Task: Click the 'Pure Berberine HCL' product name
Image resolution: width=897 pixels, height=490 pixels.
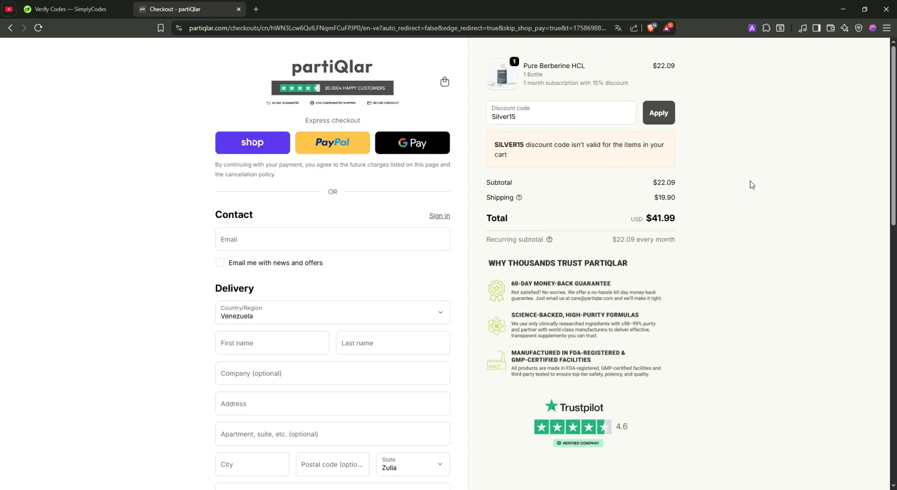Action: (x=554, y=66)
